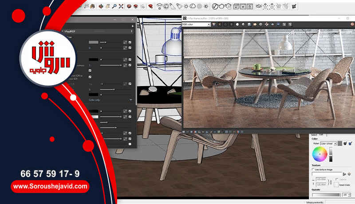355x204 pixels.
Task: Click the white color swatch in asset panel
Action: [95, 117]
